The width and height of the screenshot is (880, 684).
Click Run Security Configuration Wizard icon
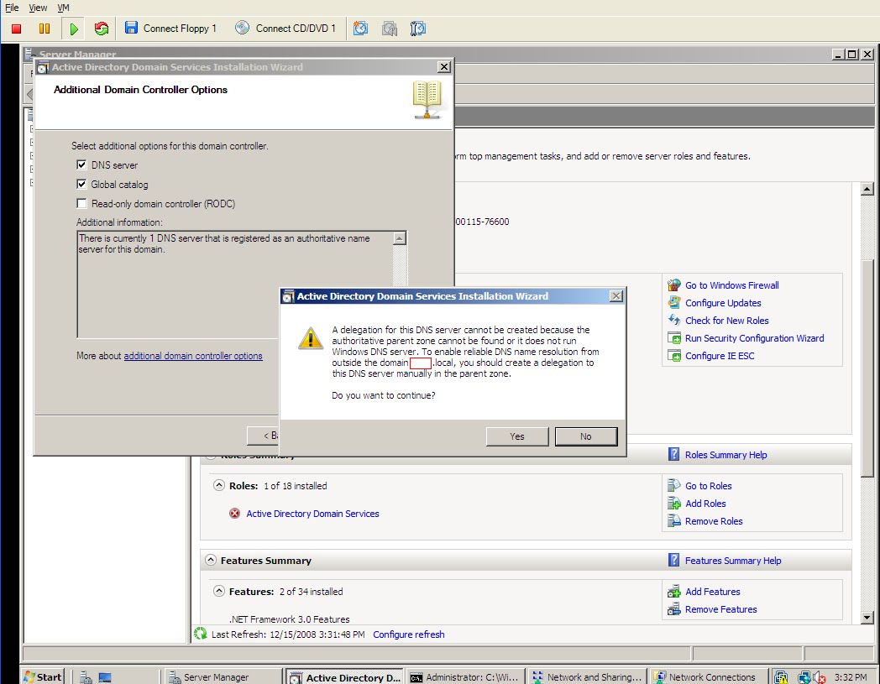[x=674, y=337]
